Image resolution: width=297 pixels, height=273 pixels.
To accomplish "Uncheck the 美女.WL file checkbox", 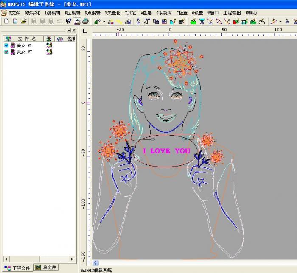I will coord(6,45).
